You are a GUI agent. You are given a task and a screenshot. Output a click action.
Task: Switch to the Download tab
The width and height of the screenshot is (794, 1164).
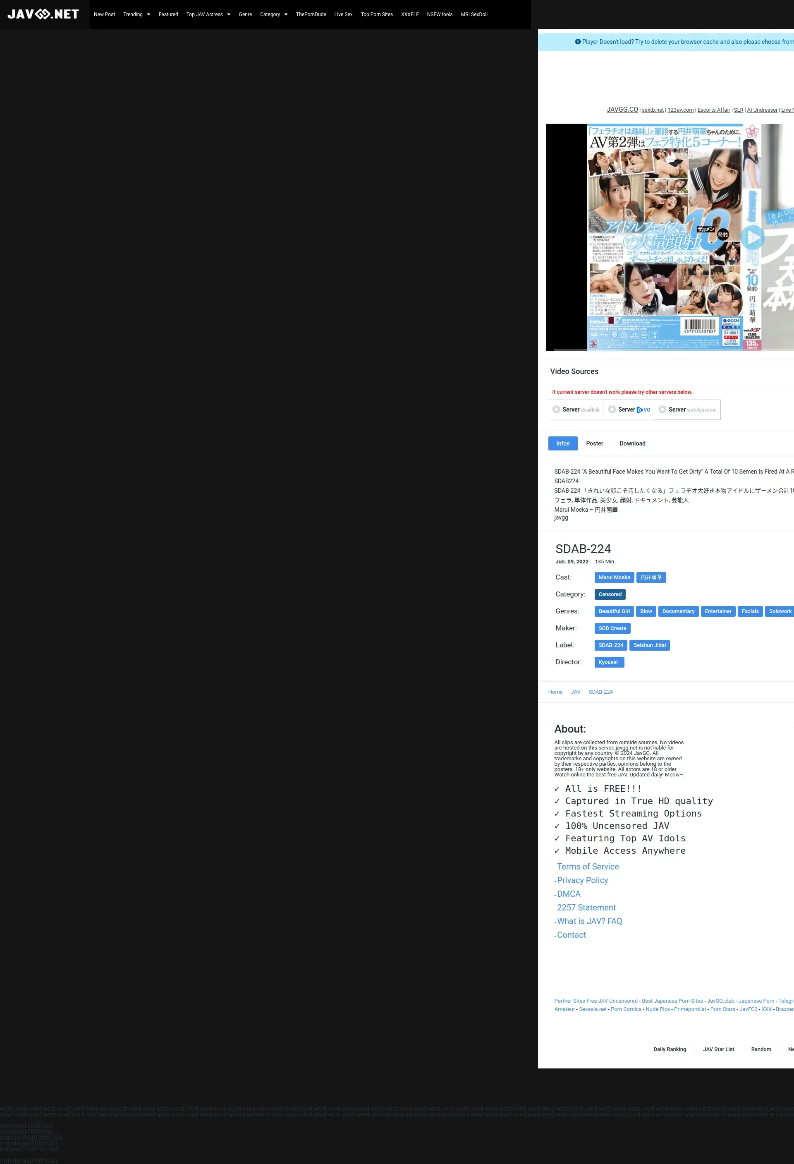(x=632, y=443)
